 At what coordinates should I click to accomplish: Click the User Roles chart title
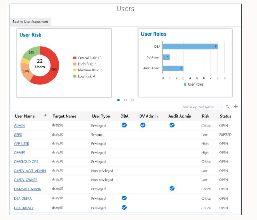point(154,34)
